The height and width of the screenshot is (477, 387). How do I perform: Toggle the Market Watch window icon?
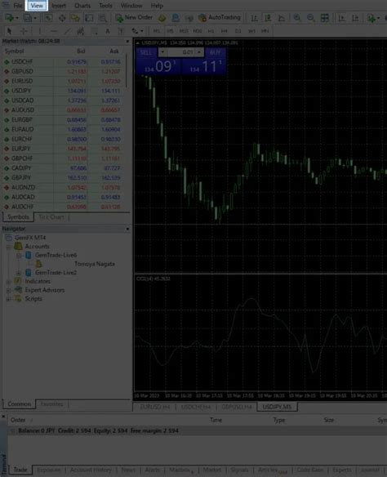pos(48,18)
